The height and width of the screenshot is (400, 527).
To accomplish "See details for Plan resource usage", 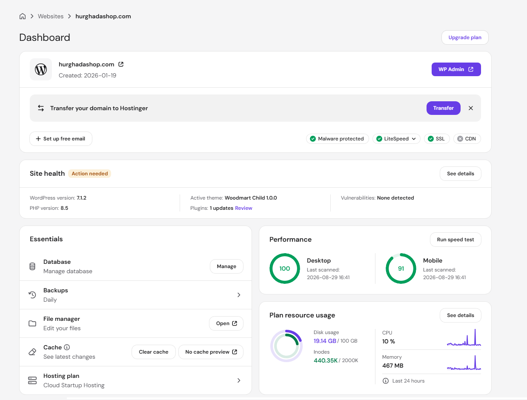I will 461,315.
